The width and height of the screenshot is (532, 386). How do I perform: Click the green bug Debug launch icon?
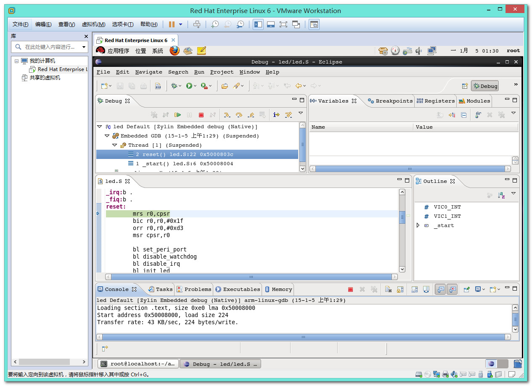[174, 86]
